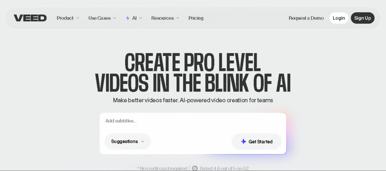Click the Get Started button text
The width and height of the screenshot is (386, 171).
click(x=260, y=142)
